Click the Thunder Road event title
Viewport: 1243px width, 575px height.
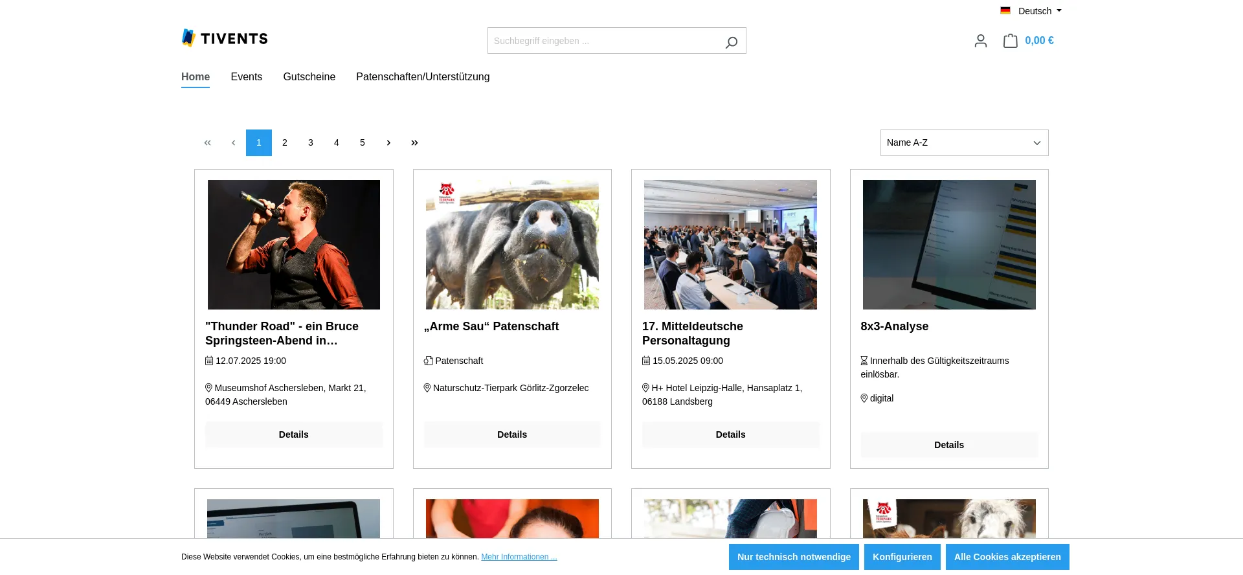[x=282, y=333]
